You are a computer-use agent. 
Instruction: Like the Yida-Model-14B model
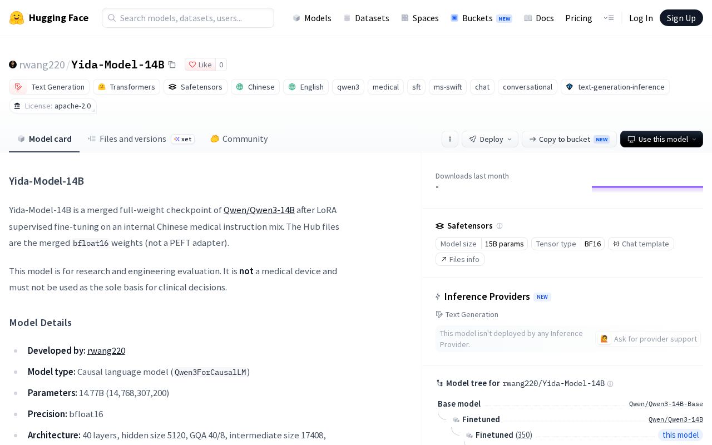point(200,65)
